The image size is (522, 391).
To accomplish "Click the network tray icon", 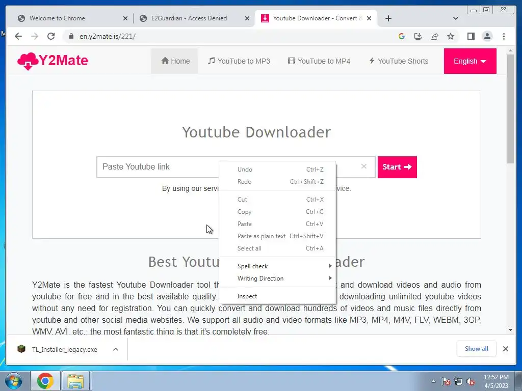I will tap(458, 382).
